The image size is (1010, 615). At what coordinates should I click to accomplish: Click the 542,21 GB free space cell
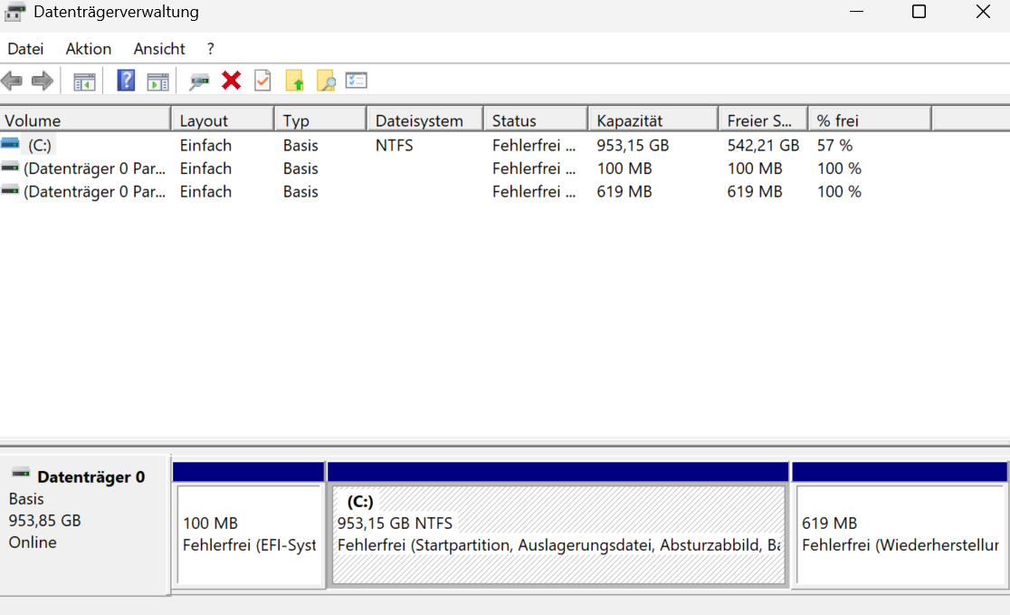(763, 145)
